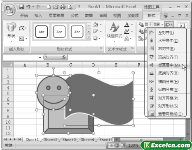Click the Edit Shape icon
Viewport: 192px width, 150px height.
click(x=22, y=28)
